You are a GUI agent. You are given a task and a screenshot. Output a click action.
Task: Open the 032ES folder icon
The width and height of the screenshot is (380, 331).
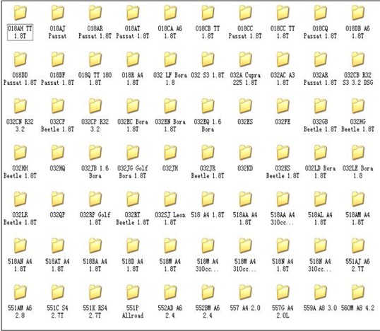click(245, 106)
